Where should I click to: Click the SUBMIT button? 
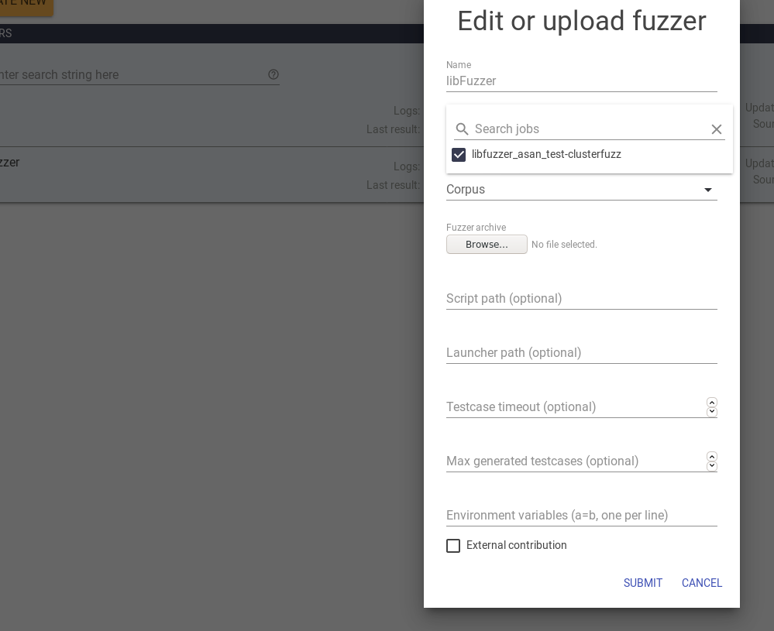point(642,583)
